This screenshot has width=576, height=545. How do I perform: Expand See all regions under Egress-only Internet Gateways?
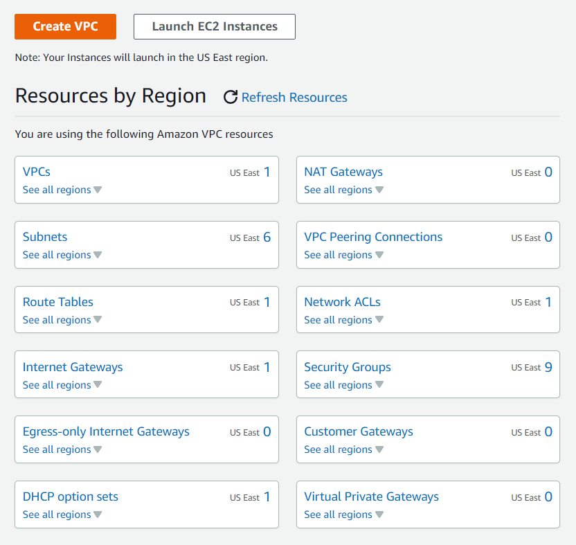coord(62,449)
